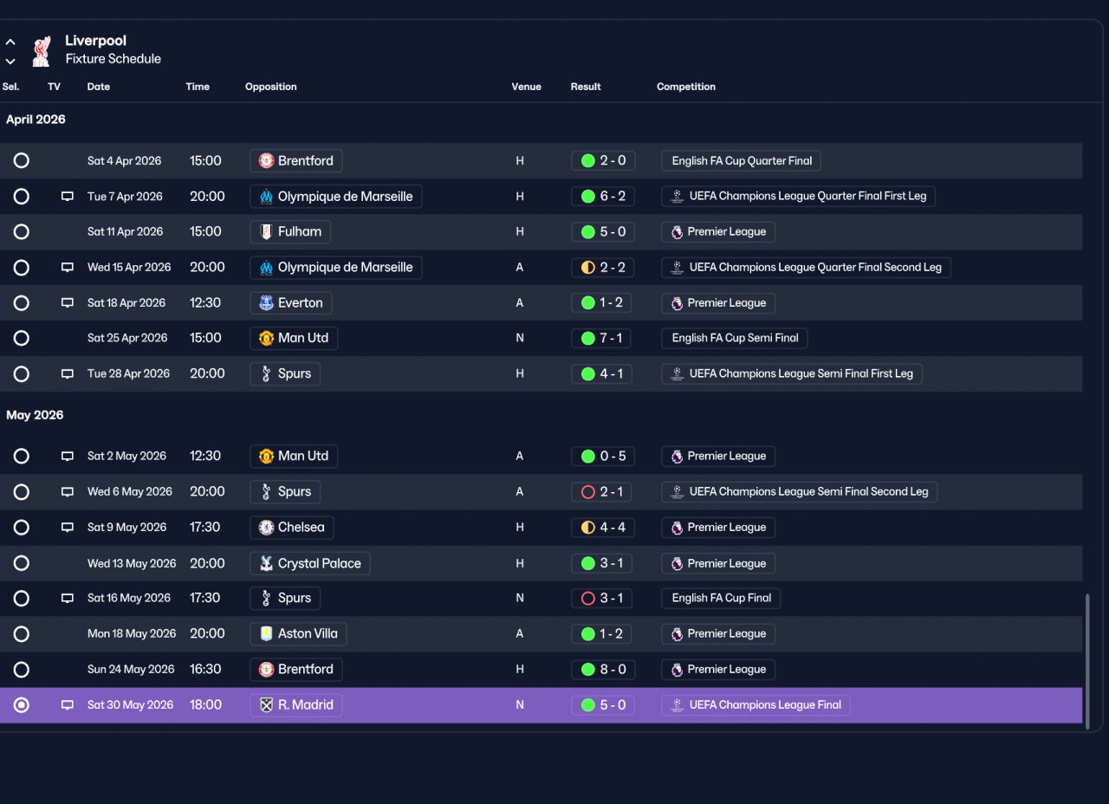1109x804 pixels.
Task: Click the TV icon for the Everton fixture
Action: pos(67,303)
